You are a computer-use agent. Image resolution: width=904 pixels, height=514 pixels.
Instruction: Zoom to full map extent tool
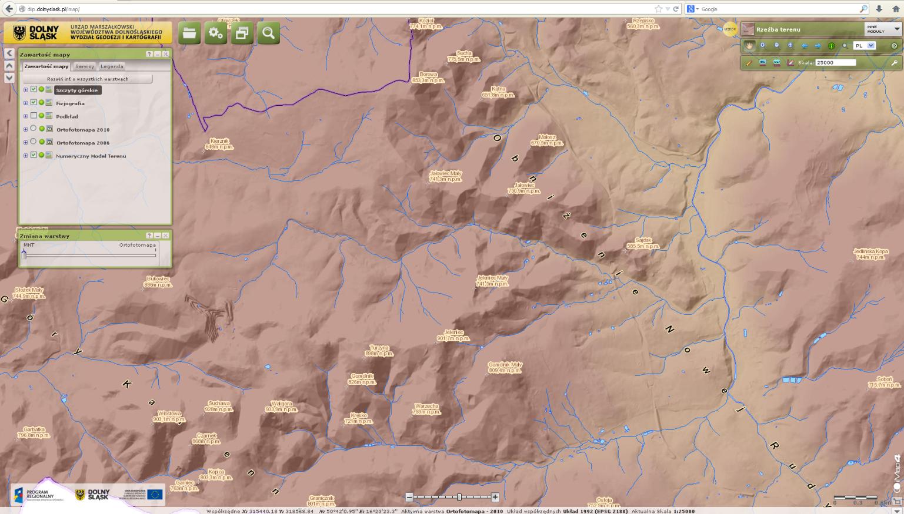pos(790,45)
